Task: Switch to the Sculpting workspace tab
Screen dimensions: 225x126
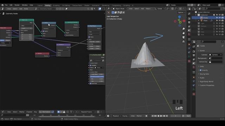Action: (x=56, y=6)
